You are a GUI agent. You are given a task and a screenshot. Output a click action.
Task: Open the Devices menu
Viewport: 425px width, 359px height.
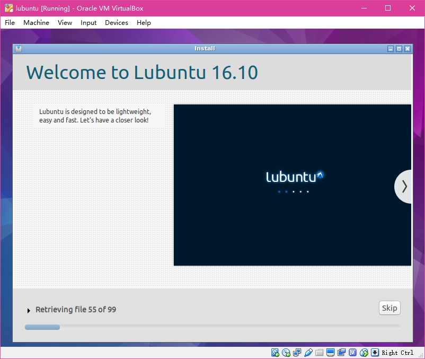pos(116,23)
